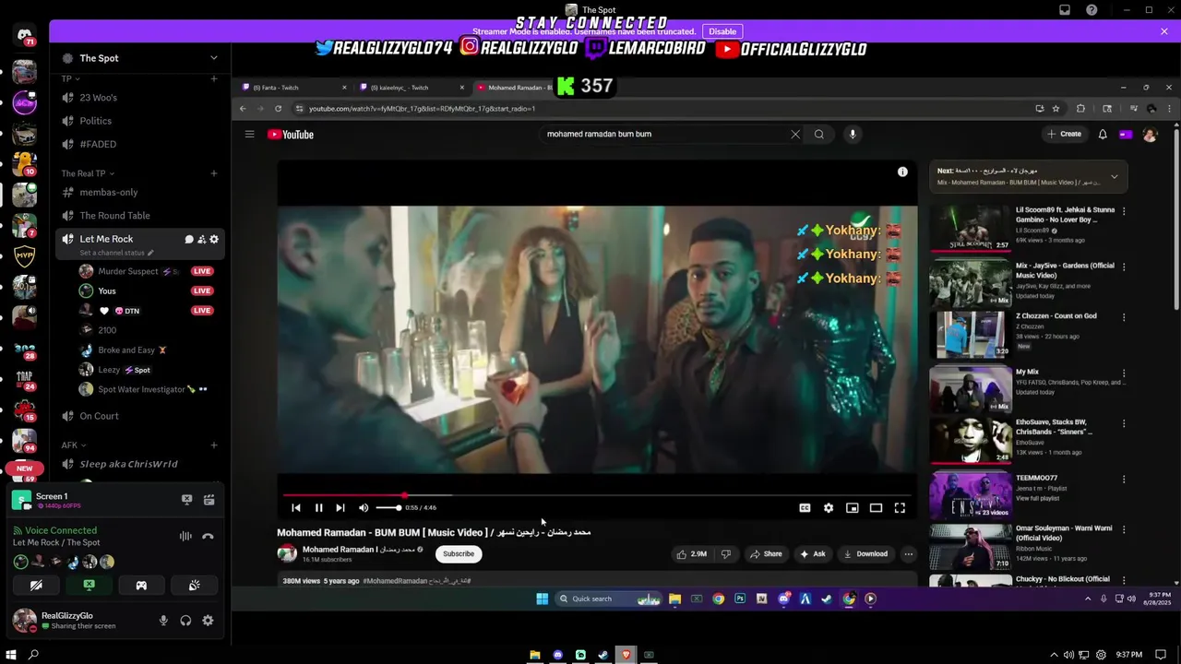Dislike the BUM BUM video

726,554
